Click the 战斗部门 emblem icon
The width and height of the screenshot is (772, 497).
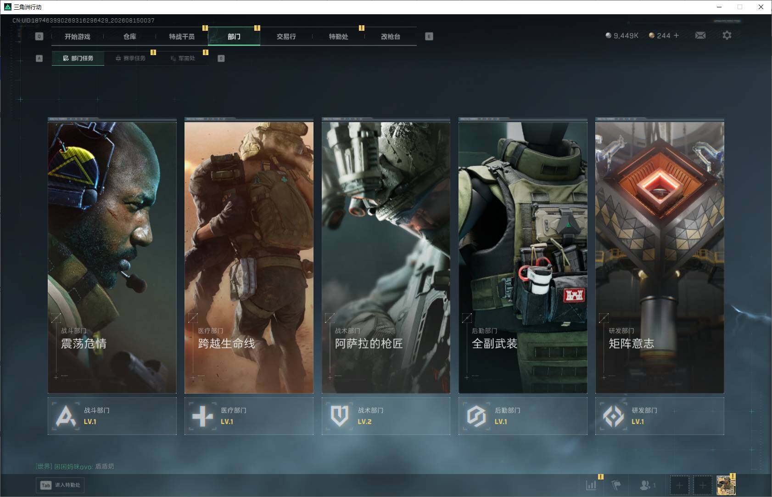66,416
